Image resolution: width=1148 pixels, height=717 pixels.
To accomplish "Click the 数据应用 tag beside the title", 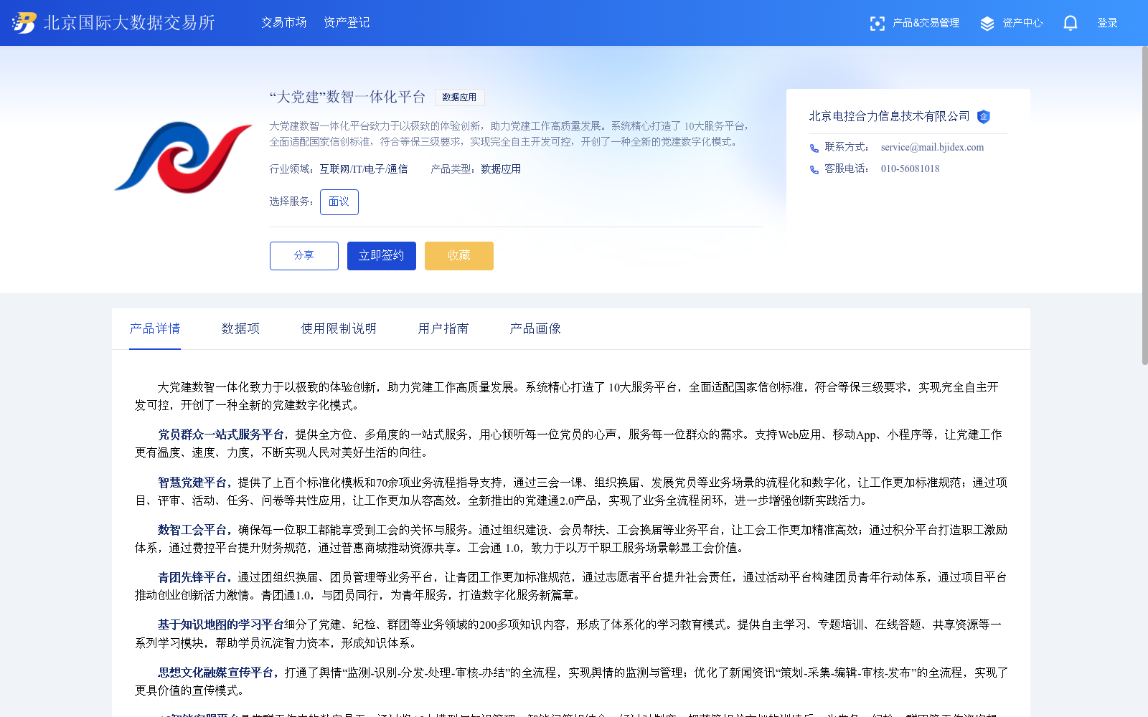I will [459, 98].
